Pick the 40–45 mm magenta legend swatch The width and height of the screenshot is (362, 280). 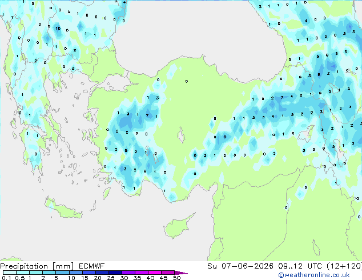coord(155,273)
